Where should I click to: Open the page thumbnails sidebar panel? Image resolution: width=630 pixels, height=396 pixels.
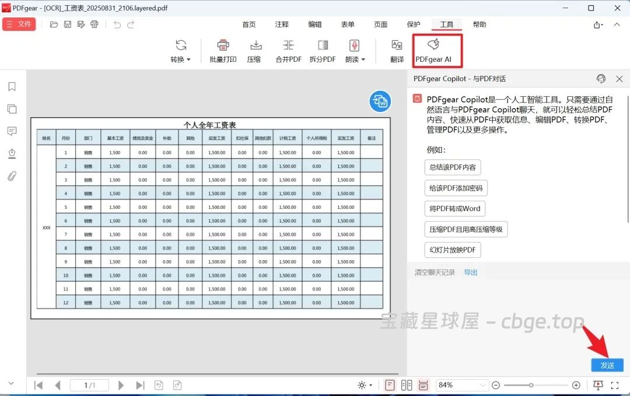[x=11, y=108]
